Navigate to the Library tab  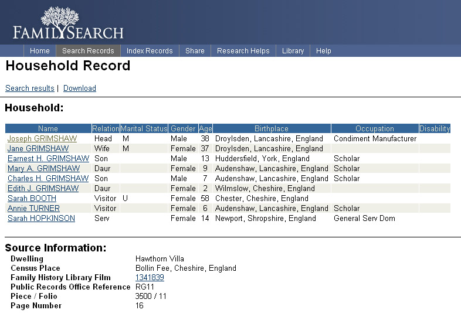[x=293, y=51]
